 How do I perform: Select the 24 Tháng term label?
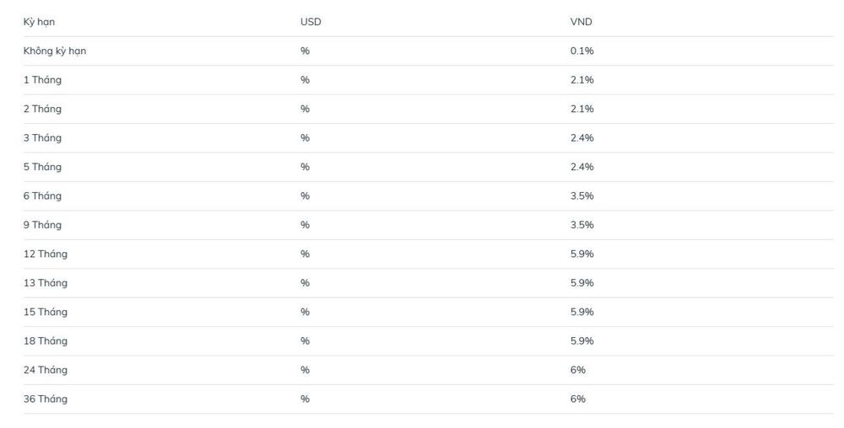[x=46, y=370]
